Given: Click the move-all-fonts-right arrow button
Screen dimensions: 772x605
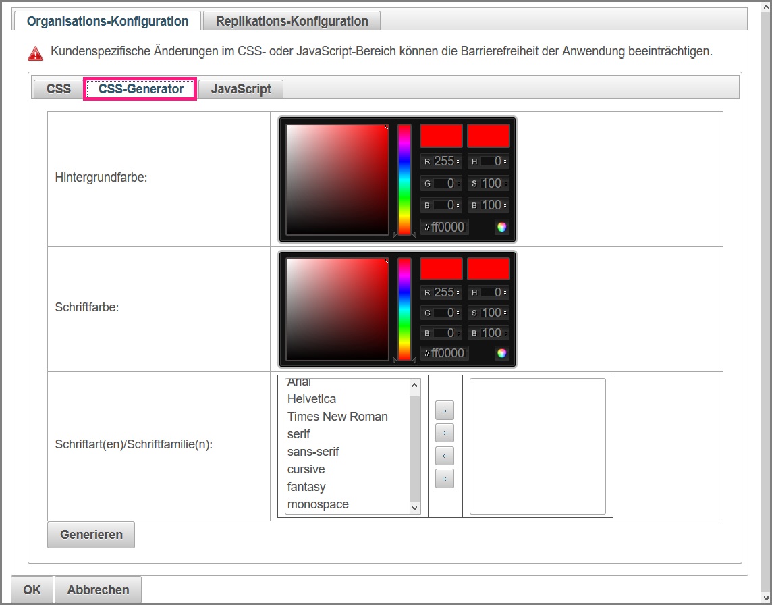Looking at the screenshot, I should [x=444, y=433].
